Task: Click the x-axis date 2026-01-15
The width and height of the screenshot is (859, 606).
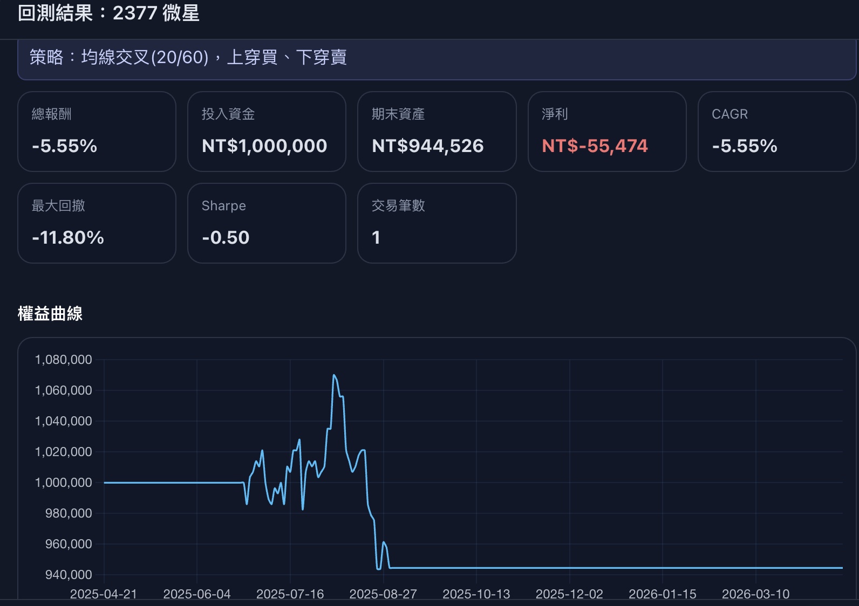Action: pos(663,594)
